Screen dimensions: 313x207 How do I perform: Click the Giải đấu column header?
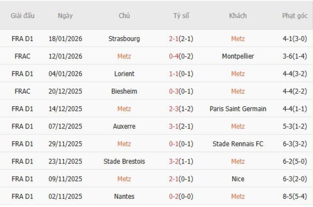(22, 15)
